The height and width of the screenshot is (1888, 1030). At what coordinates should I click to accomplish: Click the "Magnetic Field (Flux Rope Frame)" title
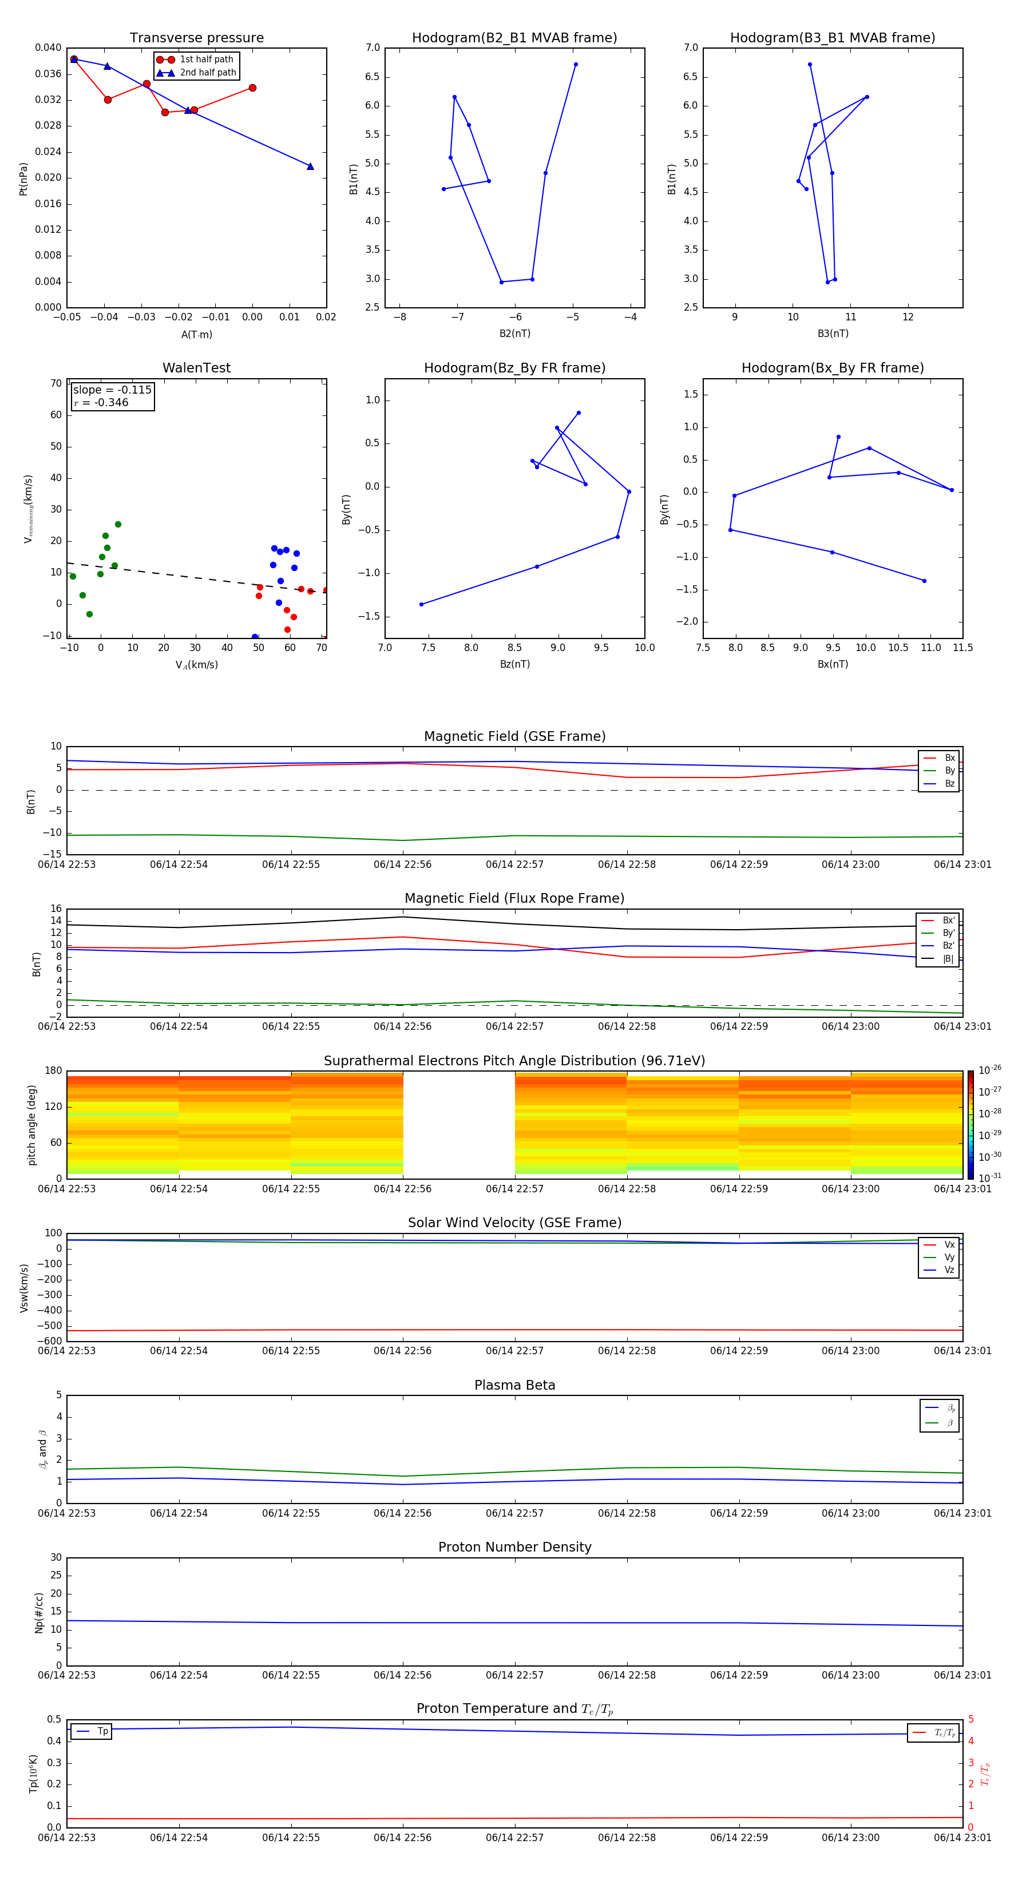click(x=514, y=899)
